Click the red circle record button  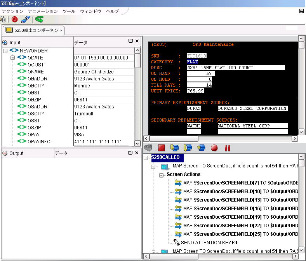[214, 148]
